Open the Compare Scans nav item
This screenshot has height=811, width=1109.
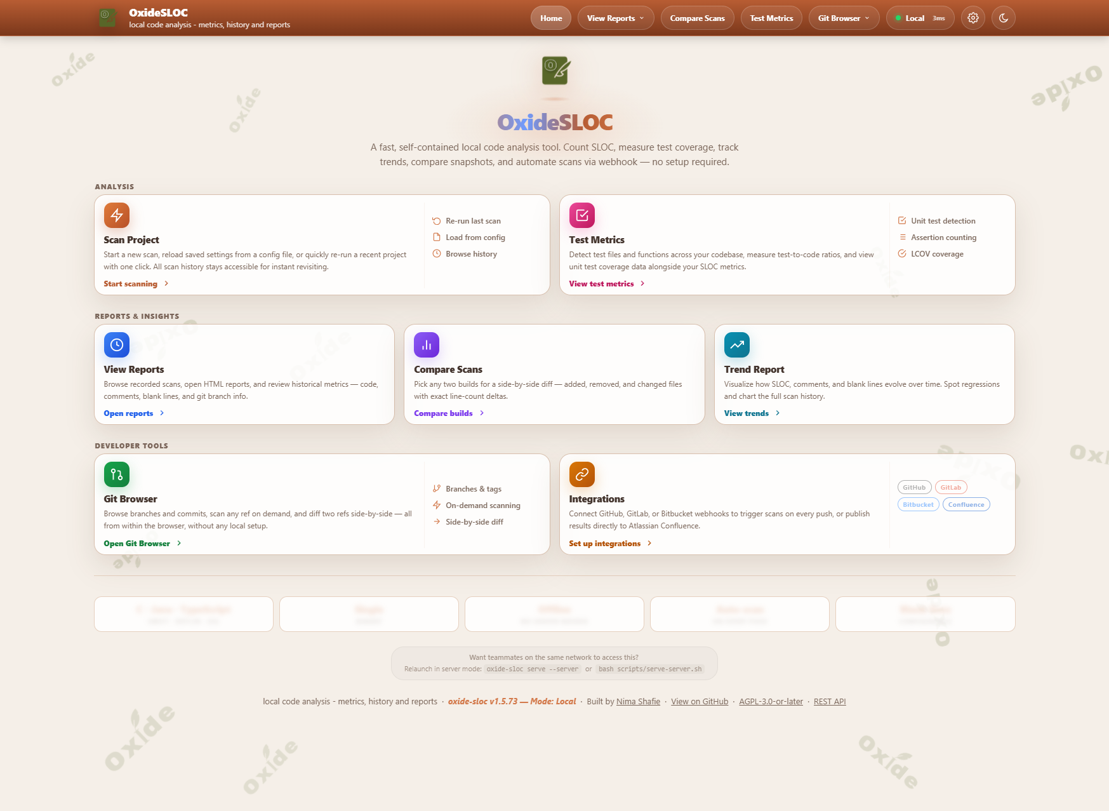[x=697, y=18]
